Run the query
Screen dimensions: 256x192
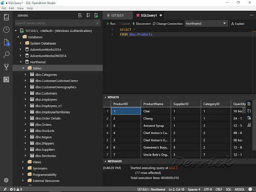[x=111, y=24]
